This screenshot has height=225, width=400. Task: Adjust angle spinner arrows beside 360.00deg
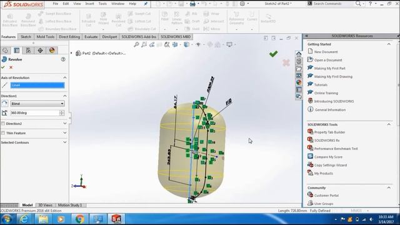(x=62, y=112)
